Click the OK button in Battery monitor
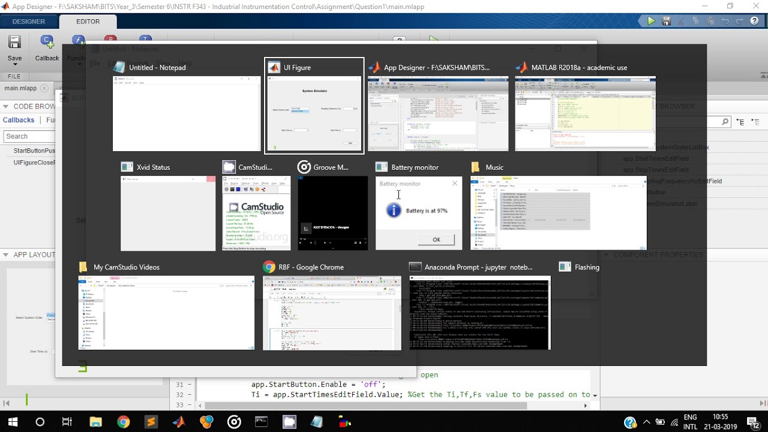The width and height of the screenshot is (768, 432). pos(436,239)
